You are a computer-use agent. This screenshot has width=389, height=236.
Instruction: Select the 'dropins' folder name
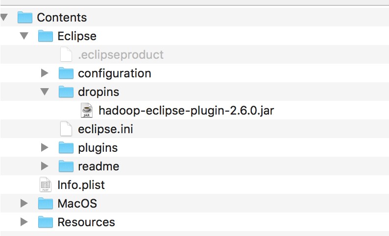coord(98,92)
